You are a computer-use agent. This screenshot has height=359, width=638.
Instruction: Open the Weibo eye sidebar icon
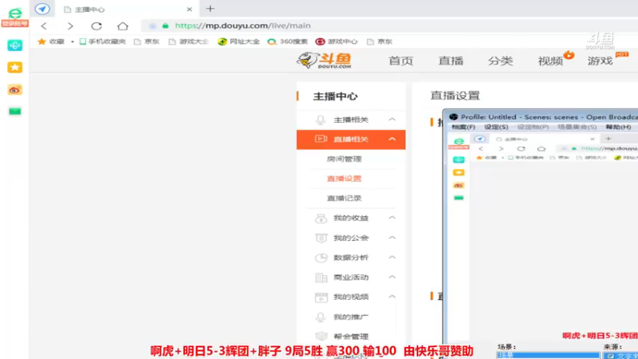(x=14, y=89)
